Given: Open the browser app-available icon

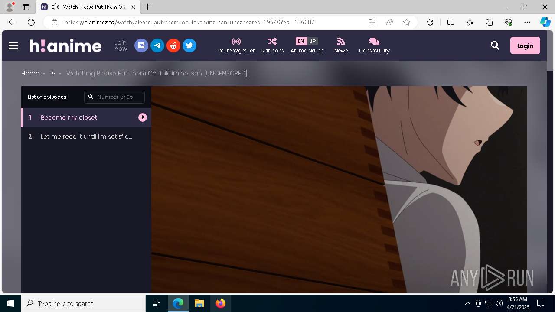Looking at the screenshot, I should [372, 22].
